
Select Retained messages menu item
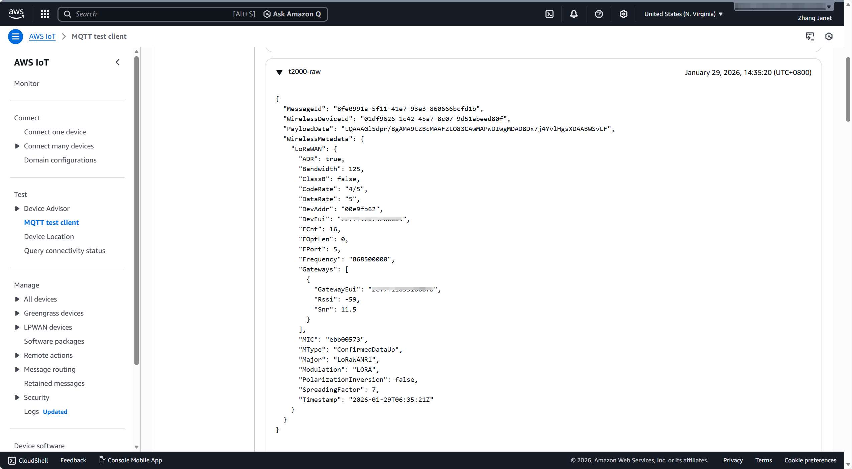[54, 383]
